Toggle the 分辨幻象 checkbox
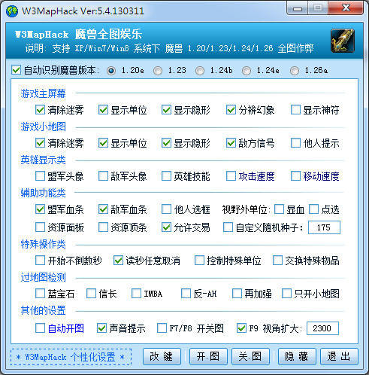Screen dimensions: 369x375 (x=231, y=110)
